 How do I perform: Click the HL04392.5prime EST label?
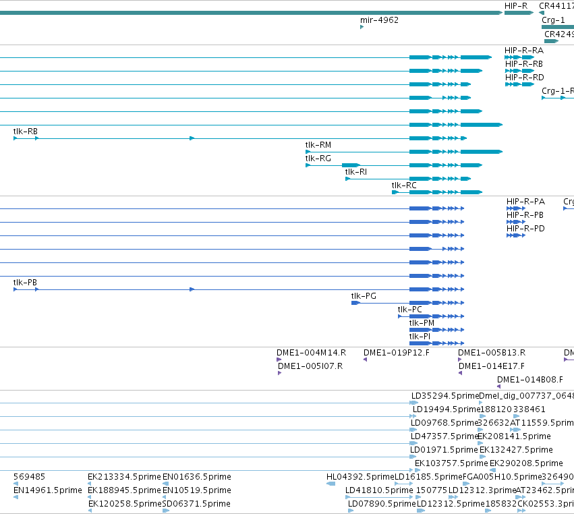360,477
